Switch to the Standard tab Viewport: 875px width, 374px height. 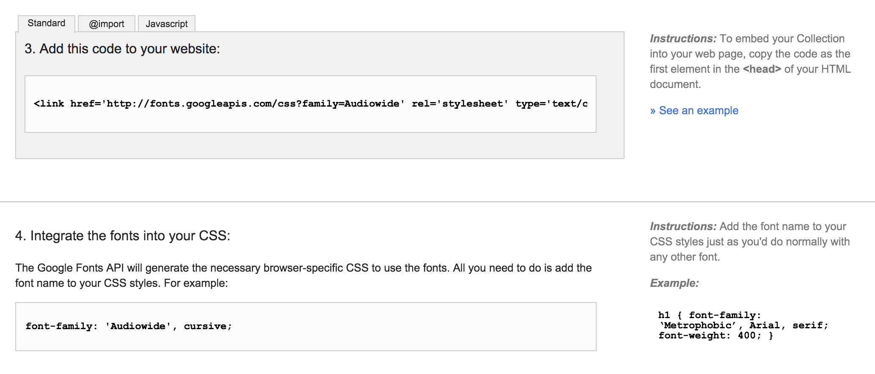point(47,23)
